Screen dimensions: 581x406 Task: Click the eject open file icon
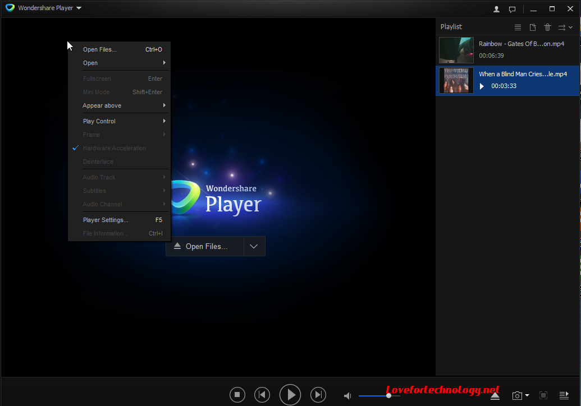[x=495, y=396]
